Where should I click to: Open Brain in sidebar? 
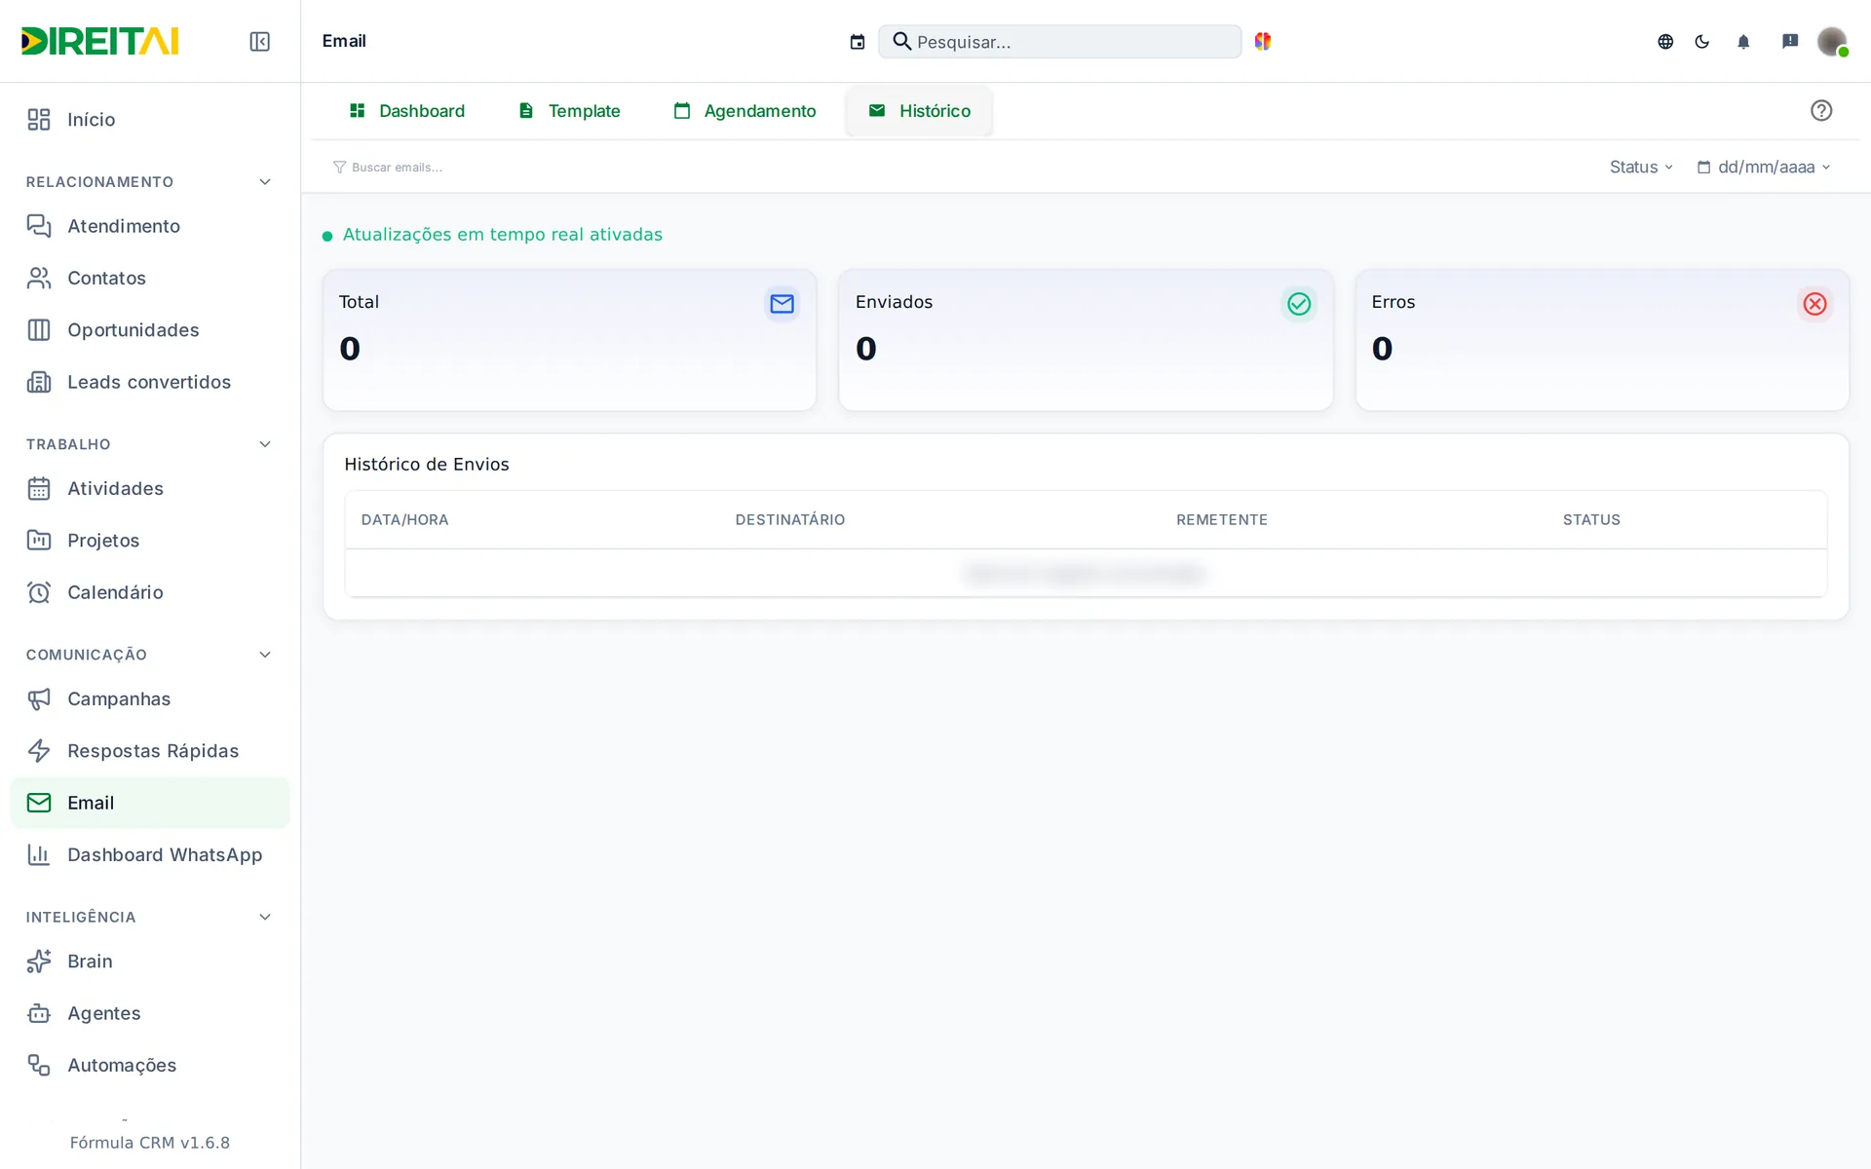149,962
